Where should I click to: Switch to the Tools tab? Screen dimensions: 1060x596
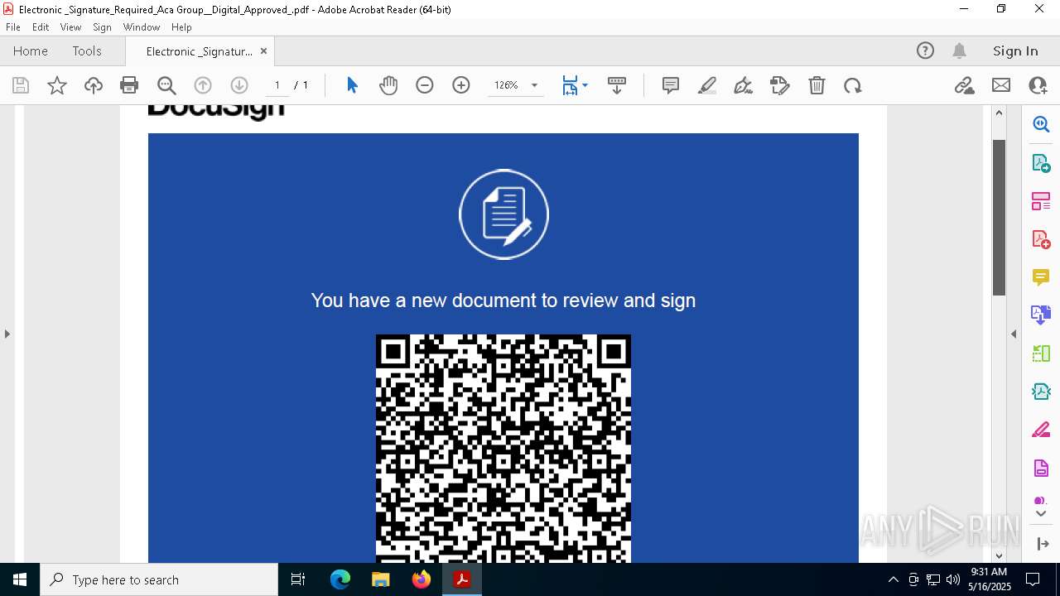(87, 51)
